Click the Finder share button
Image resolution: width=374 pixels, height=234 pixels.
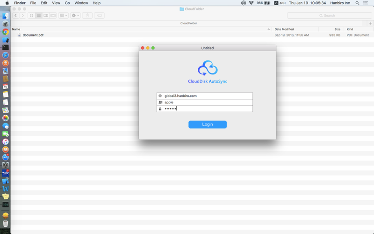pyautogui.click(x=87, y=15)
